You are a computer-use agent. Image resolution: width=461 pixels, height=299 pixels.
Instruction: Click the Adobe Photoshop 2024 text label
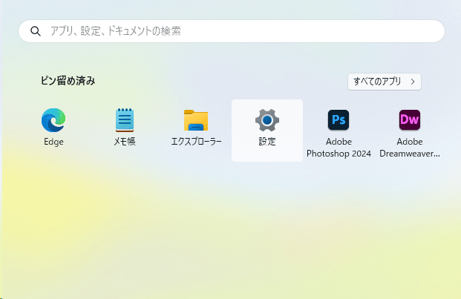[x=339, y=148]
